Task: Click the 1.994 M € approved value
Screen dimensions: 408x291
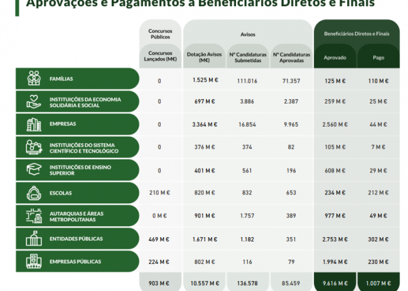Action: coord(335,262)
